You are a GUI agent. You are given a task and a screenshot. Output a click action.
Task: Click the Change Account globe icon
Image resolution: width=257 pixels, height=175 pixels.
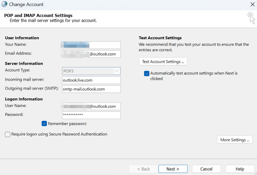[4, 4]
